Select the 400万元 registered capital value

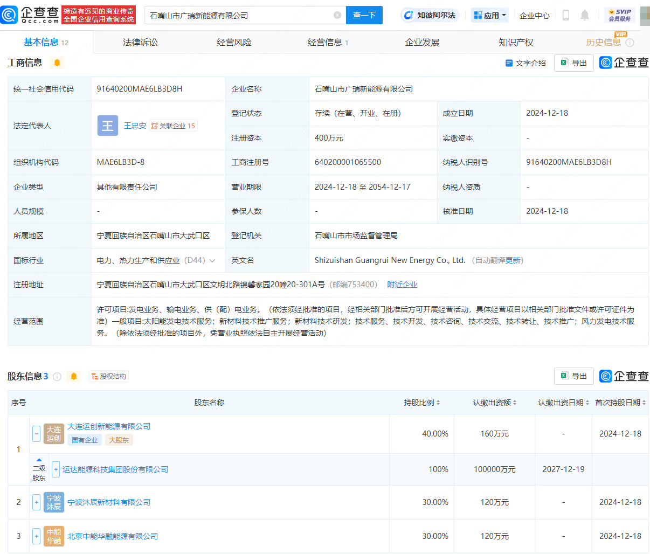tap(329, 138)
